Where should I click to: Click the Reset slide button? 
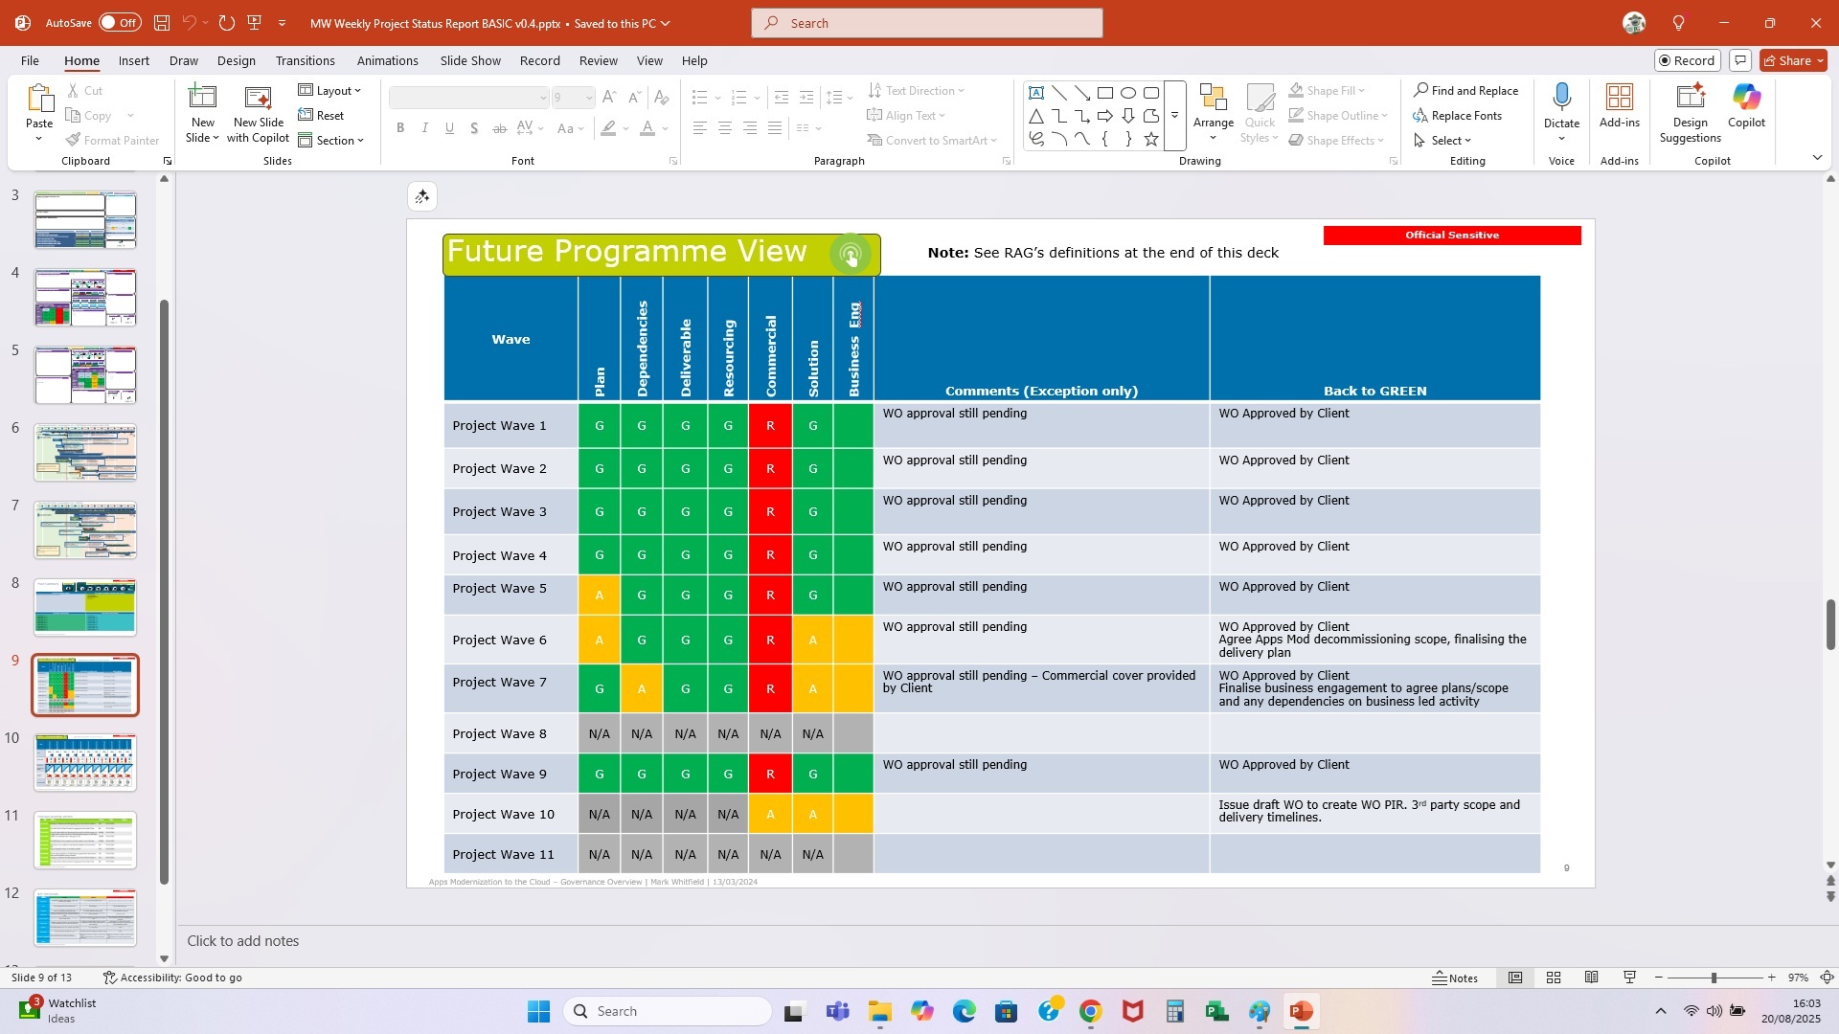pos(323,115)
